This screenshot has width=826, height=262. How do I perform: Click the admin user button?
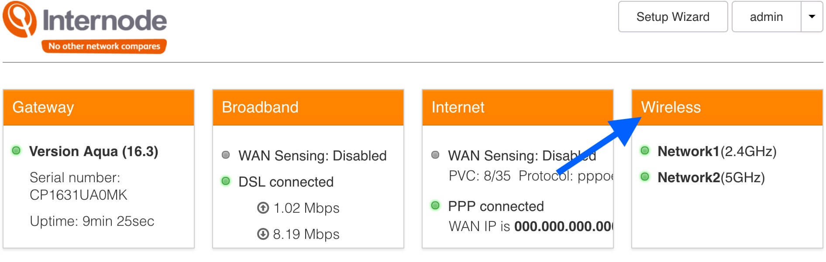[x=766, y=17]
